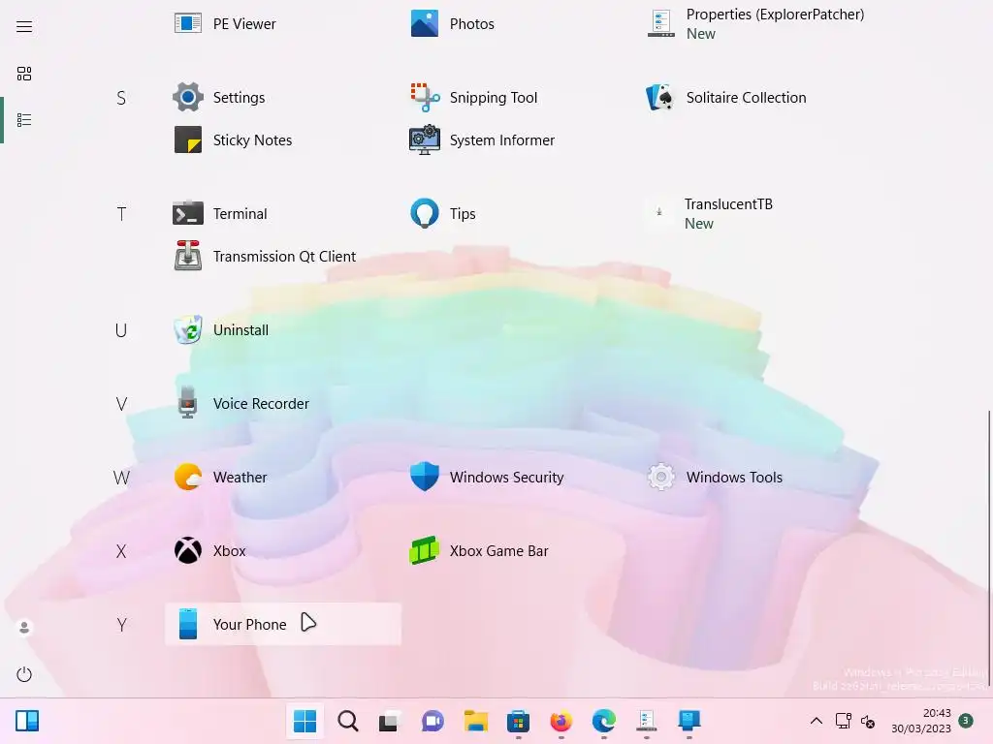Open taskbar Search
The width and height of the screenshot is (993, 744).
(348, 721)
